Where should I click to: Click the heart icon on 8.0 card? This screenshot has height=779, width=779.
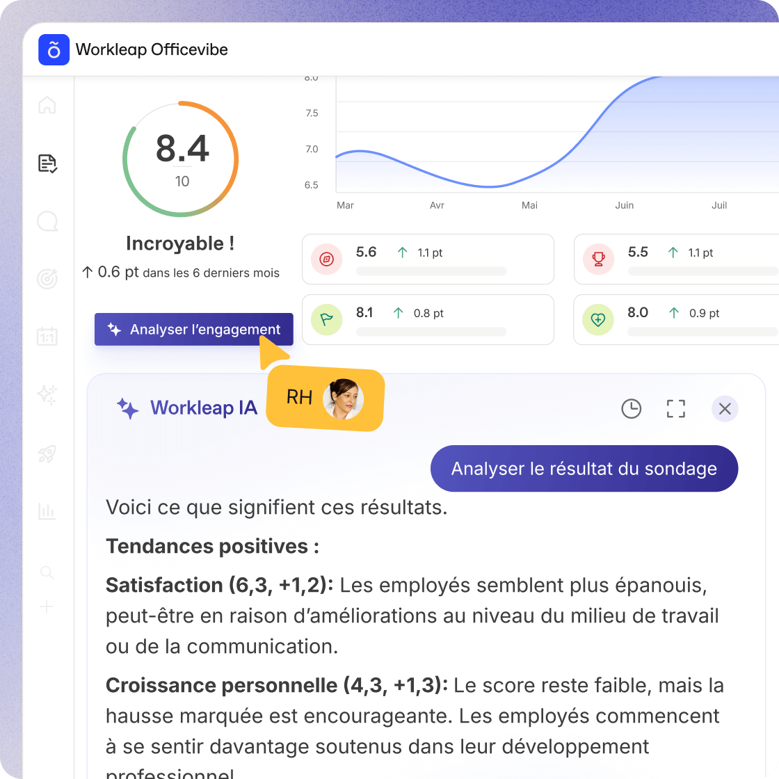(598, 319)
